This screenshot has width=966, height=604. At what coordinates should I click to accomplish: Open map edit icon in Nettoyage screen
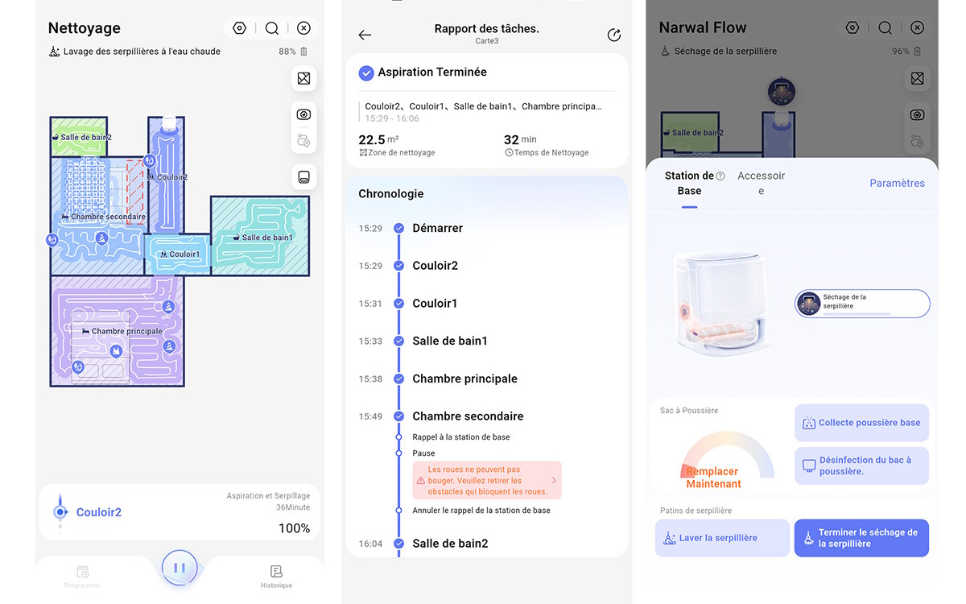[303, 78]
